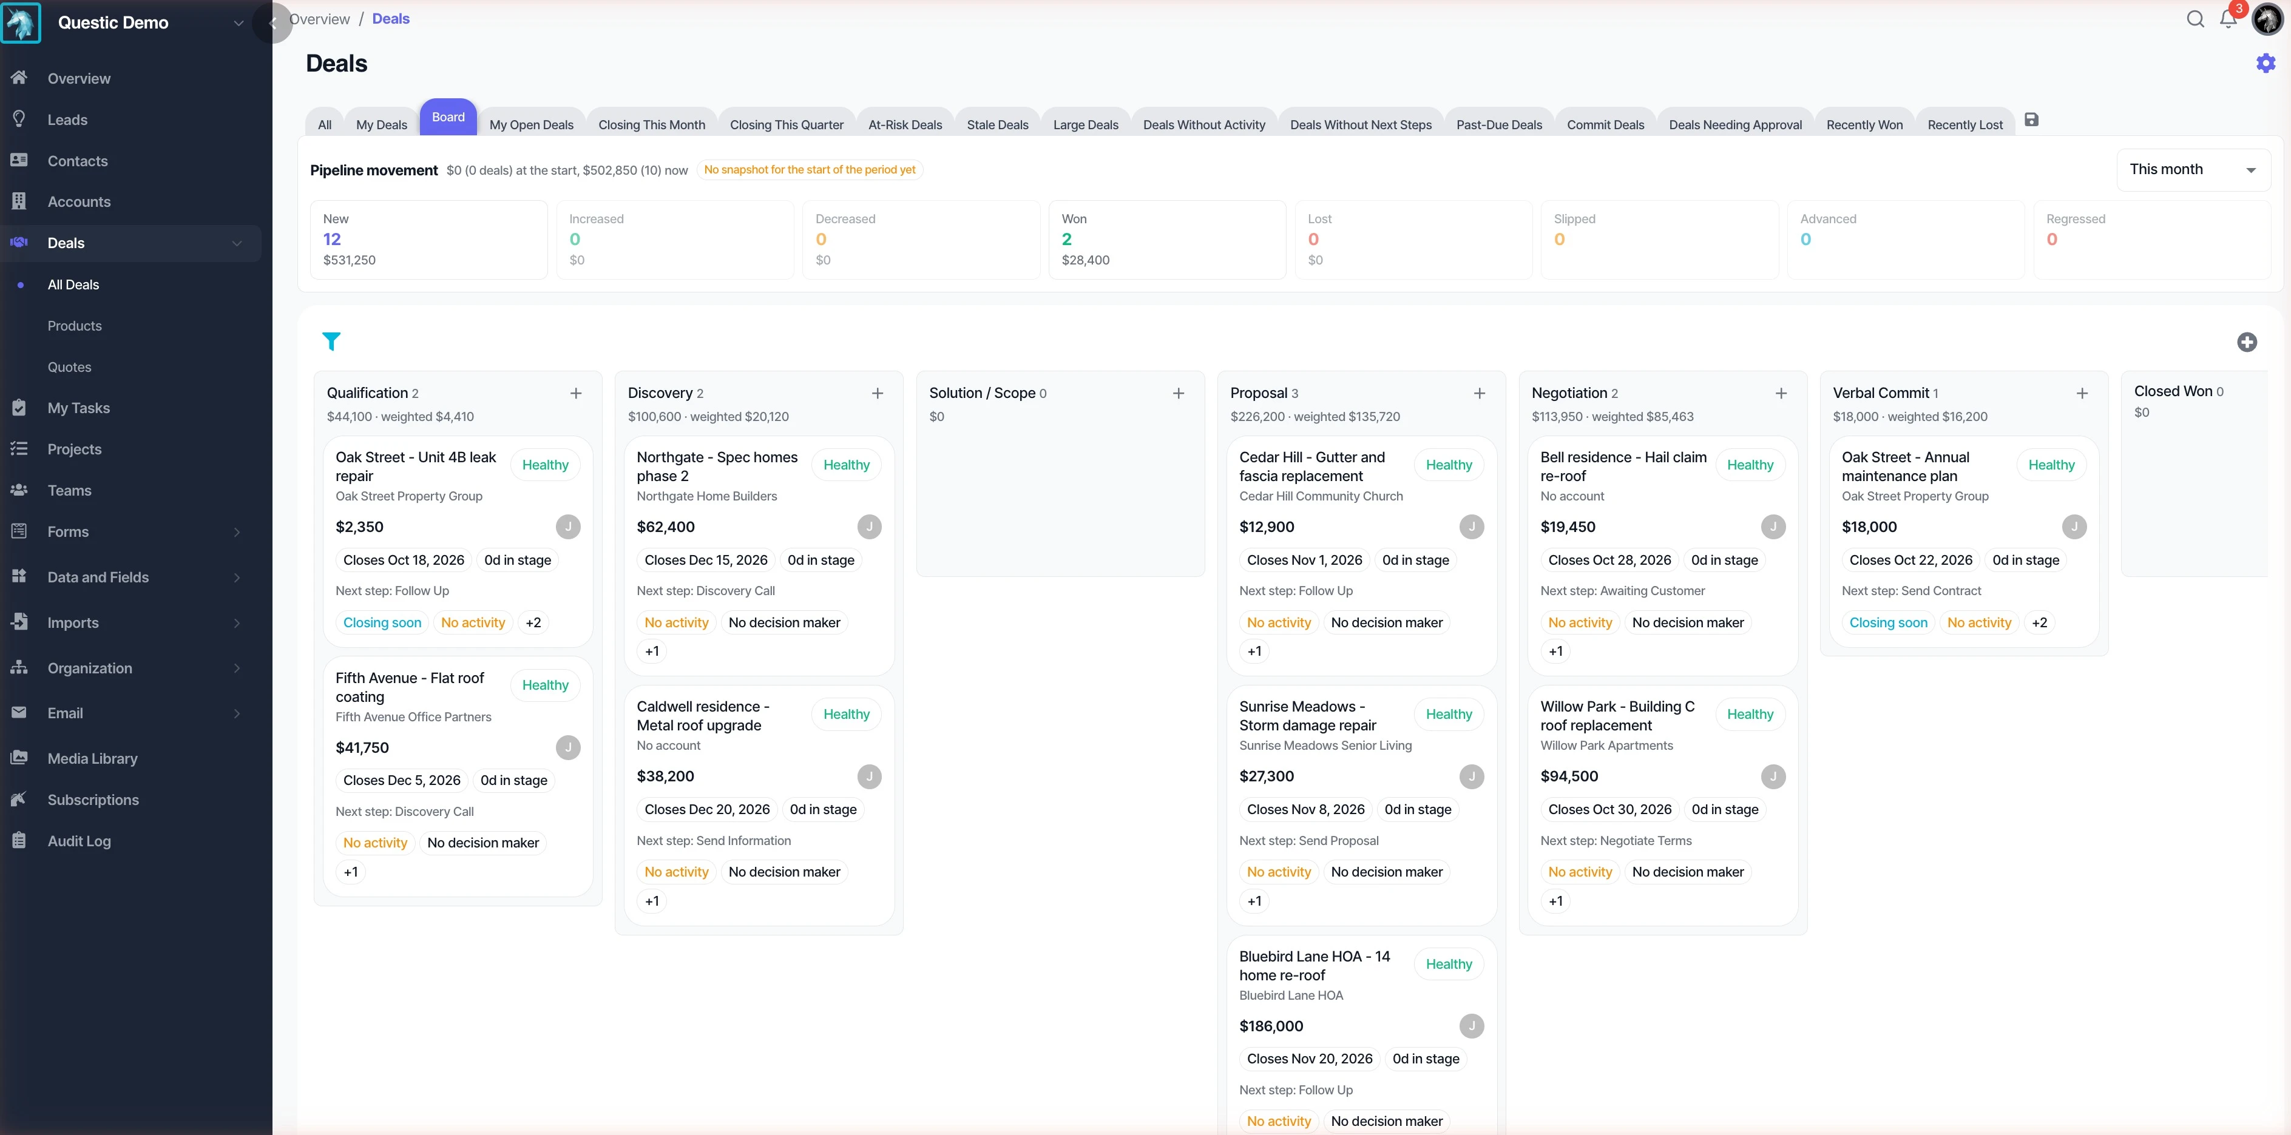Add a new stage with circled plus
Screen dimensions: 2291x1135
[2247, 342]
